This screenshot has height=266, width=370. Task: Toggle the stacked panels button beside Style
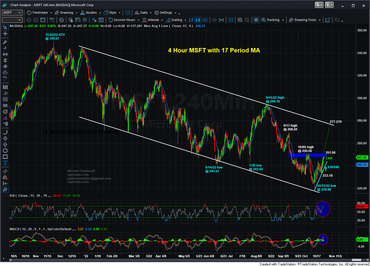[x=128, y=13]
